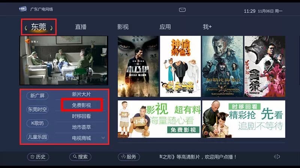Select 免费影视 menu entry

pyautogui.click(x=81, y=105)
